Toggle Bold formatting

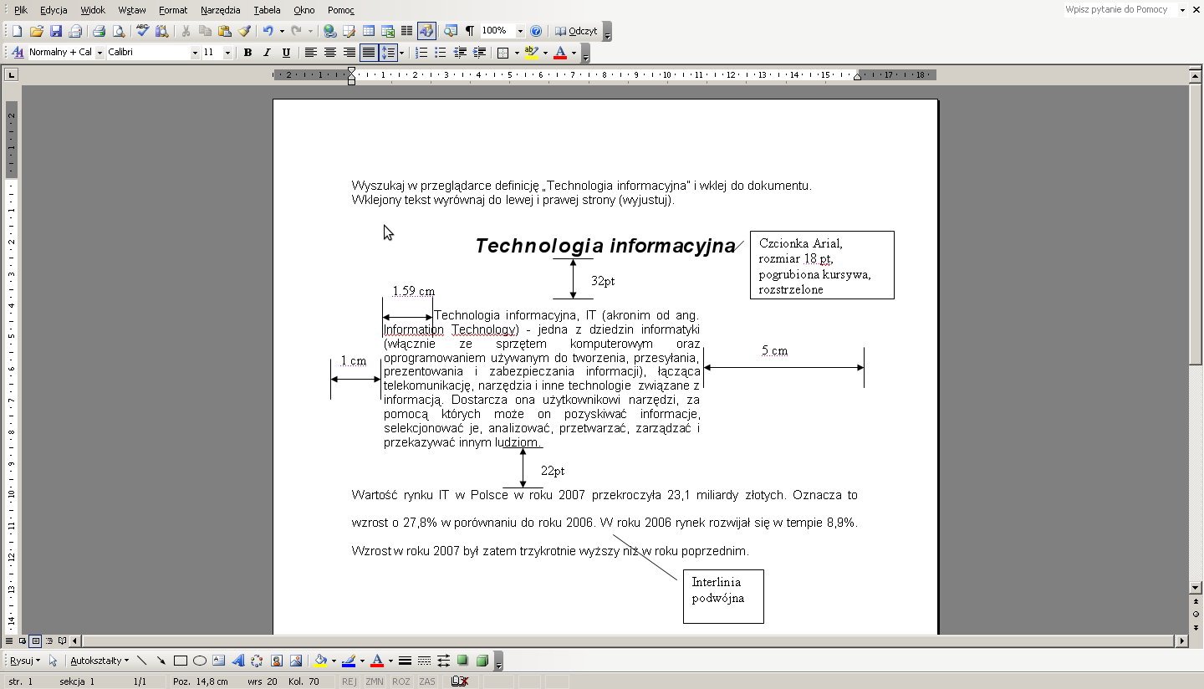(x=247, y=53)
